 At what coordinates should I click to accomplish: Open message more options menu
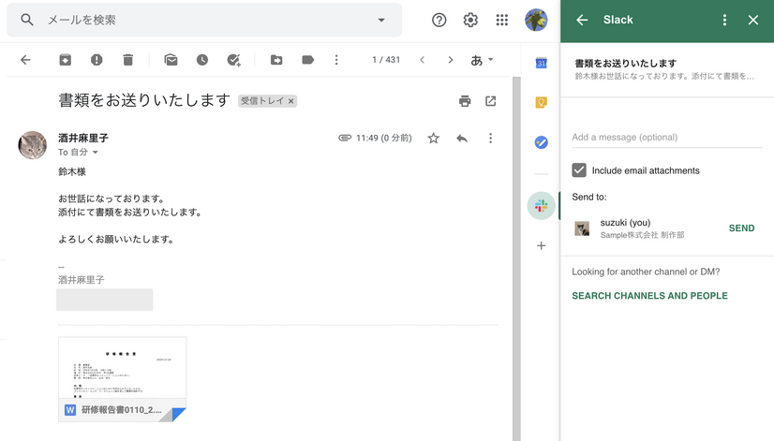(x=490, y=139)
